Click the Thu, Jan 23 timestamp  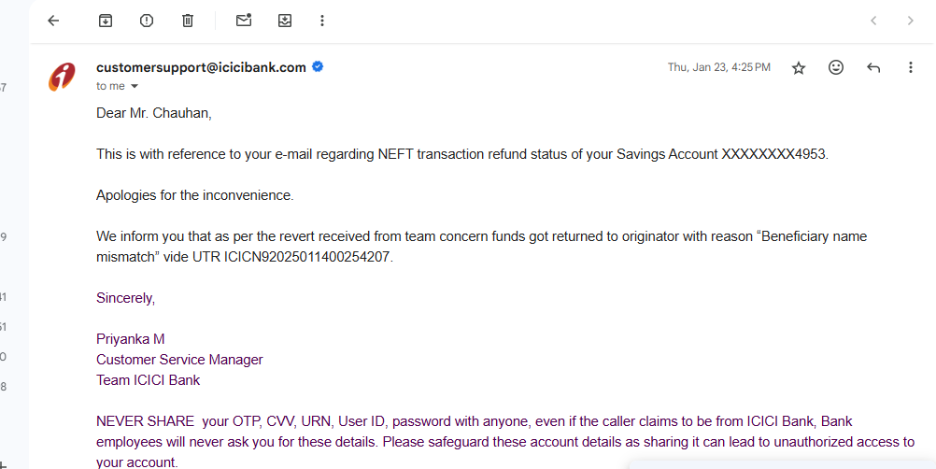(718, 67)
